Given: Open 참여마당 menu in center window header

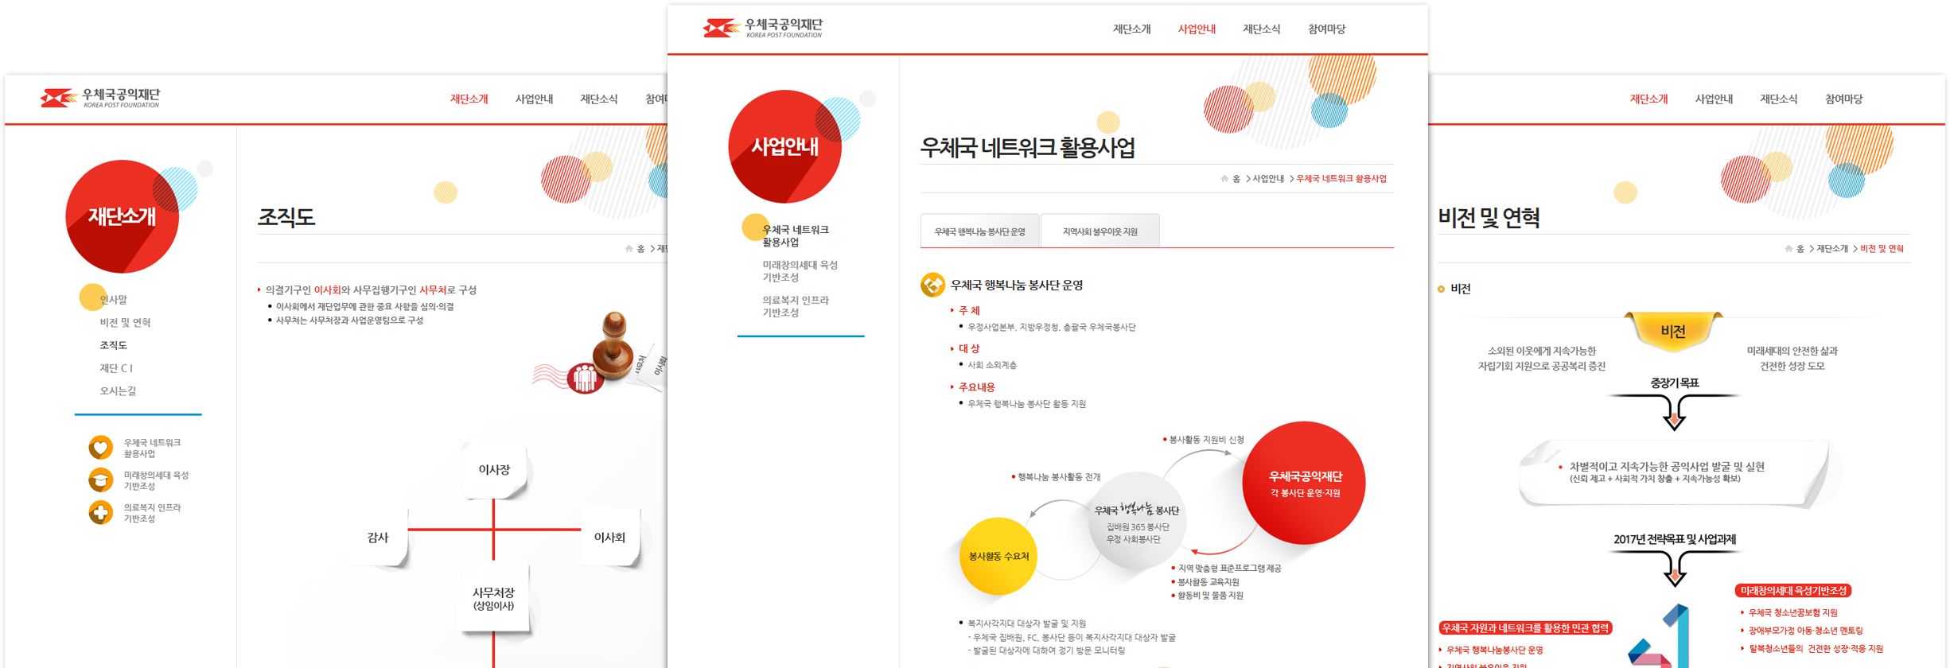Looking at the screenshot, I should (x=1326, y=29).
